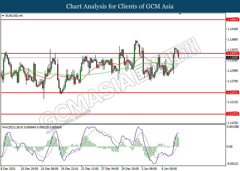Click the 1.14414 resistance price label
This screenshot has width=240, height=171.
(232, 19)
